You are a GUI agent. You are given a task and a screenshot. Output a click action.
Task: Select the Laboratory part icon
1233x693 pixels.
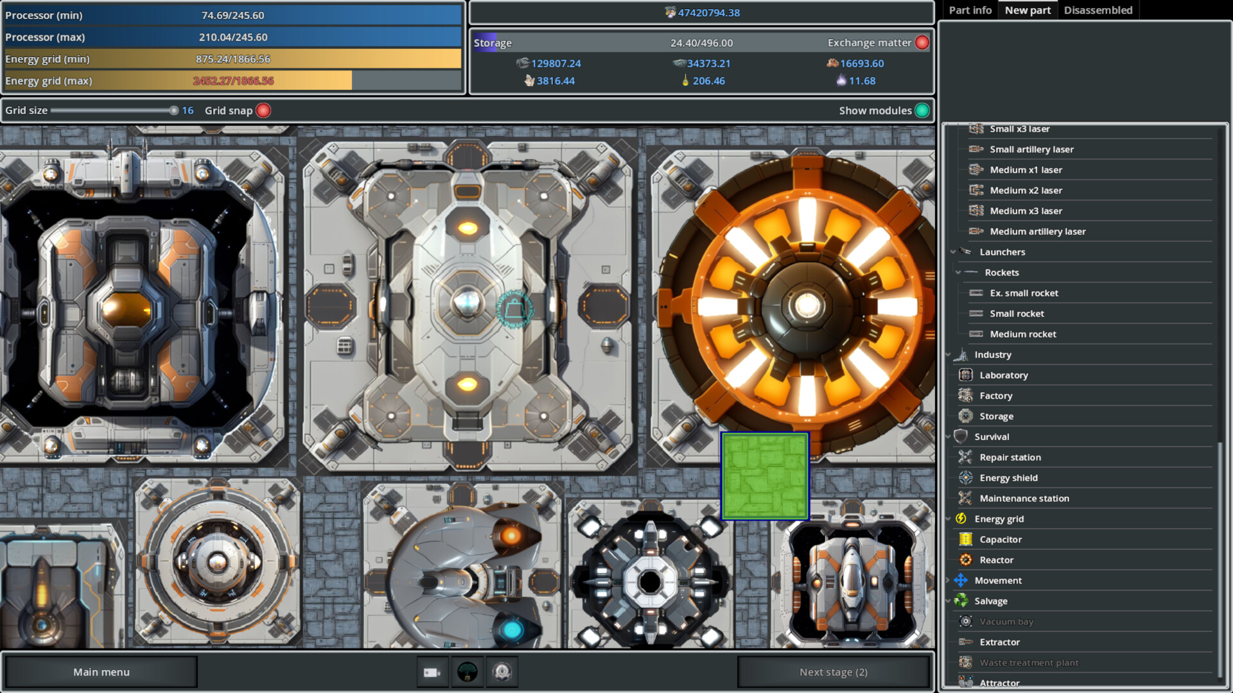click(x=965, y=375)
